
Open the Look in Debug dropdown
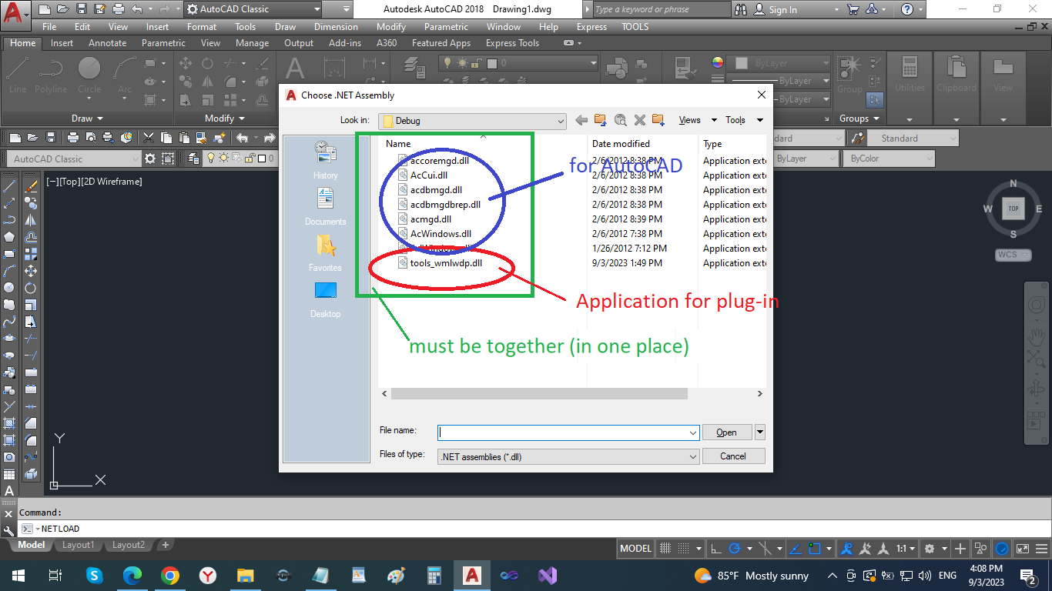(473, 120)
